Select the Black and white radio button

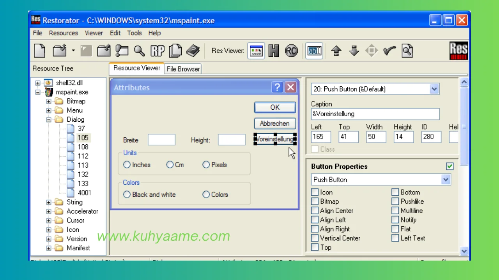tap(127, 194)
